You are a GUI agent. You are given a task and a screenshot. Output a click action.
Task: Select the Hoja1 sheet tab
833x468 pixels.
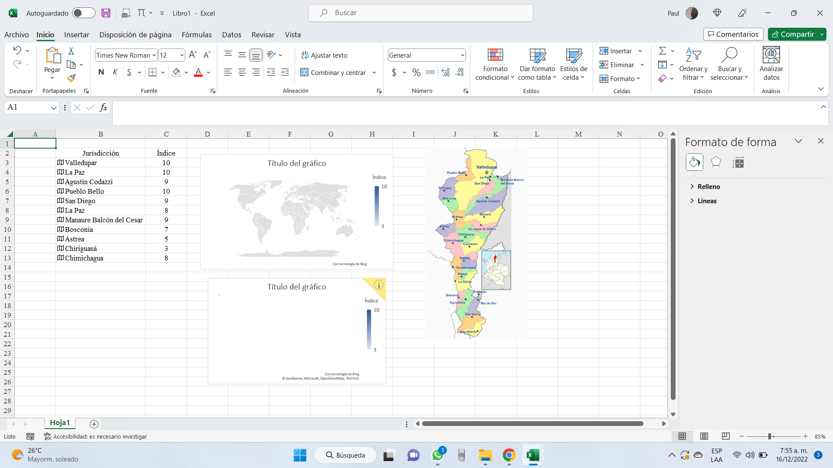tap(60, 423)
